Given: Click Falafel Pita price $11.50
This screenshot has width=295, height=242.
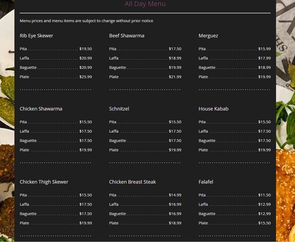Looking at the screenshot, I should click(264, 195).
